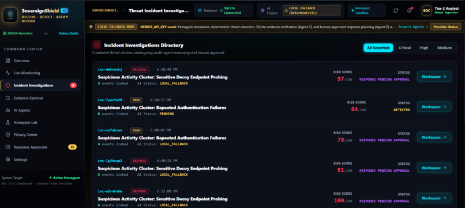The height and width of the screenshot is (208, 465).
Task: Open Overview from the sidebar
Action: [40, 60]
